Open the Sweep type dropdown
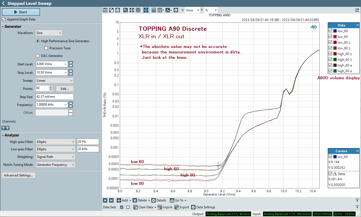This screenshot has width=361, height=217. (55, 81)
